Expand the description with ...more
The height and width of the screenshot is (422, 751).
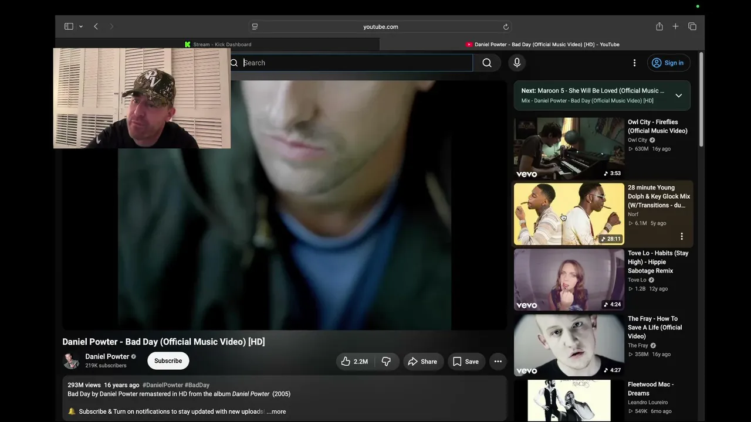[276, 411]
